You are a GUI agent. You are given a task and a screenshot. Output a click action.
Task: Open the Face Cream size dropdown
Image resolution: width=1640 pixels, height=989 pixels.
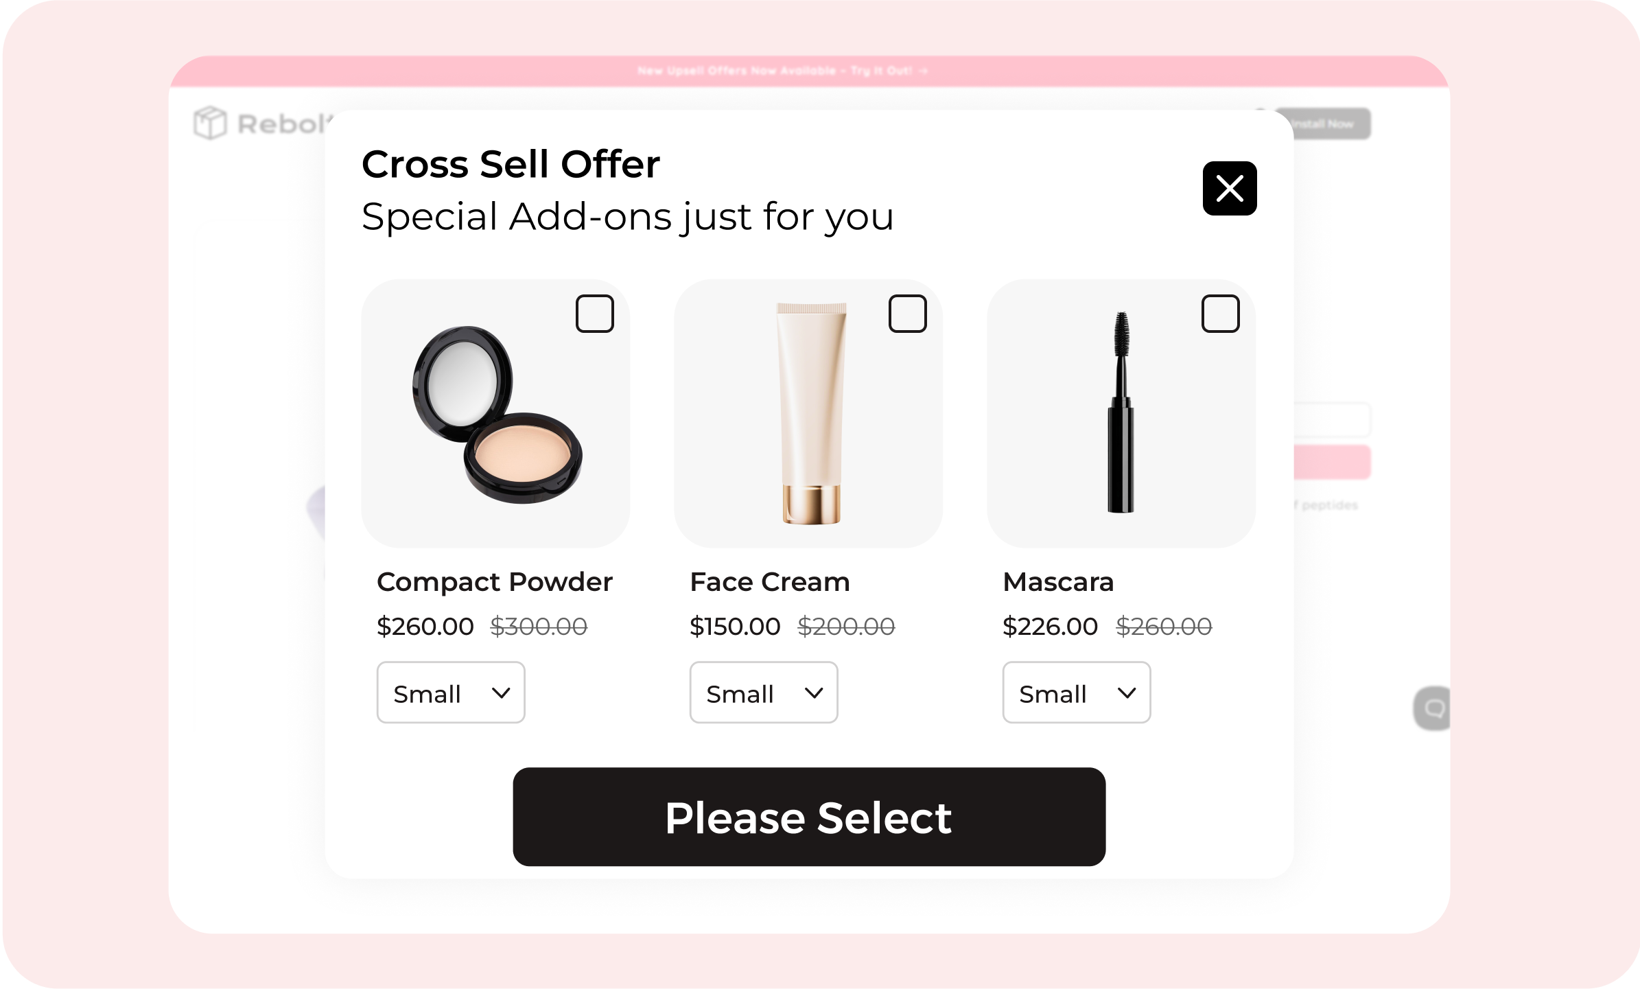[764, 692]
